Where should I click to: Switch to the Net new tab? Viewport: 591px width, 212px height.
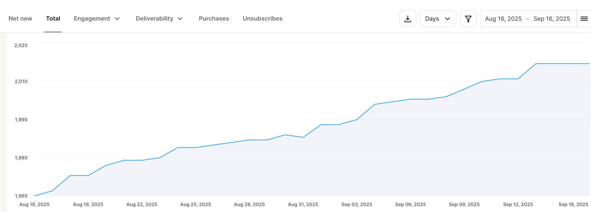tap(20, 19)
